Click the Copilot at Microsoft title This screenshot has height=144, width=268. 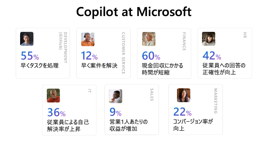click(x=134, y=12)
